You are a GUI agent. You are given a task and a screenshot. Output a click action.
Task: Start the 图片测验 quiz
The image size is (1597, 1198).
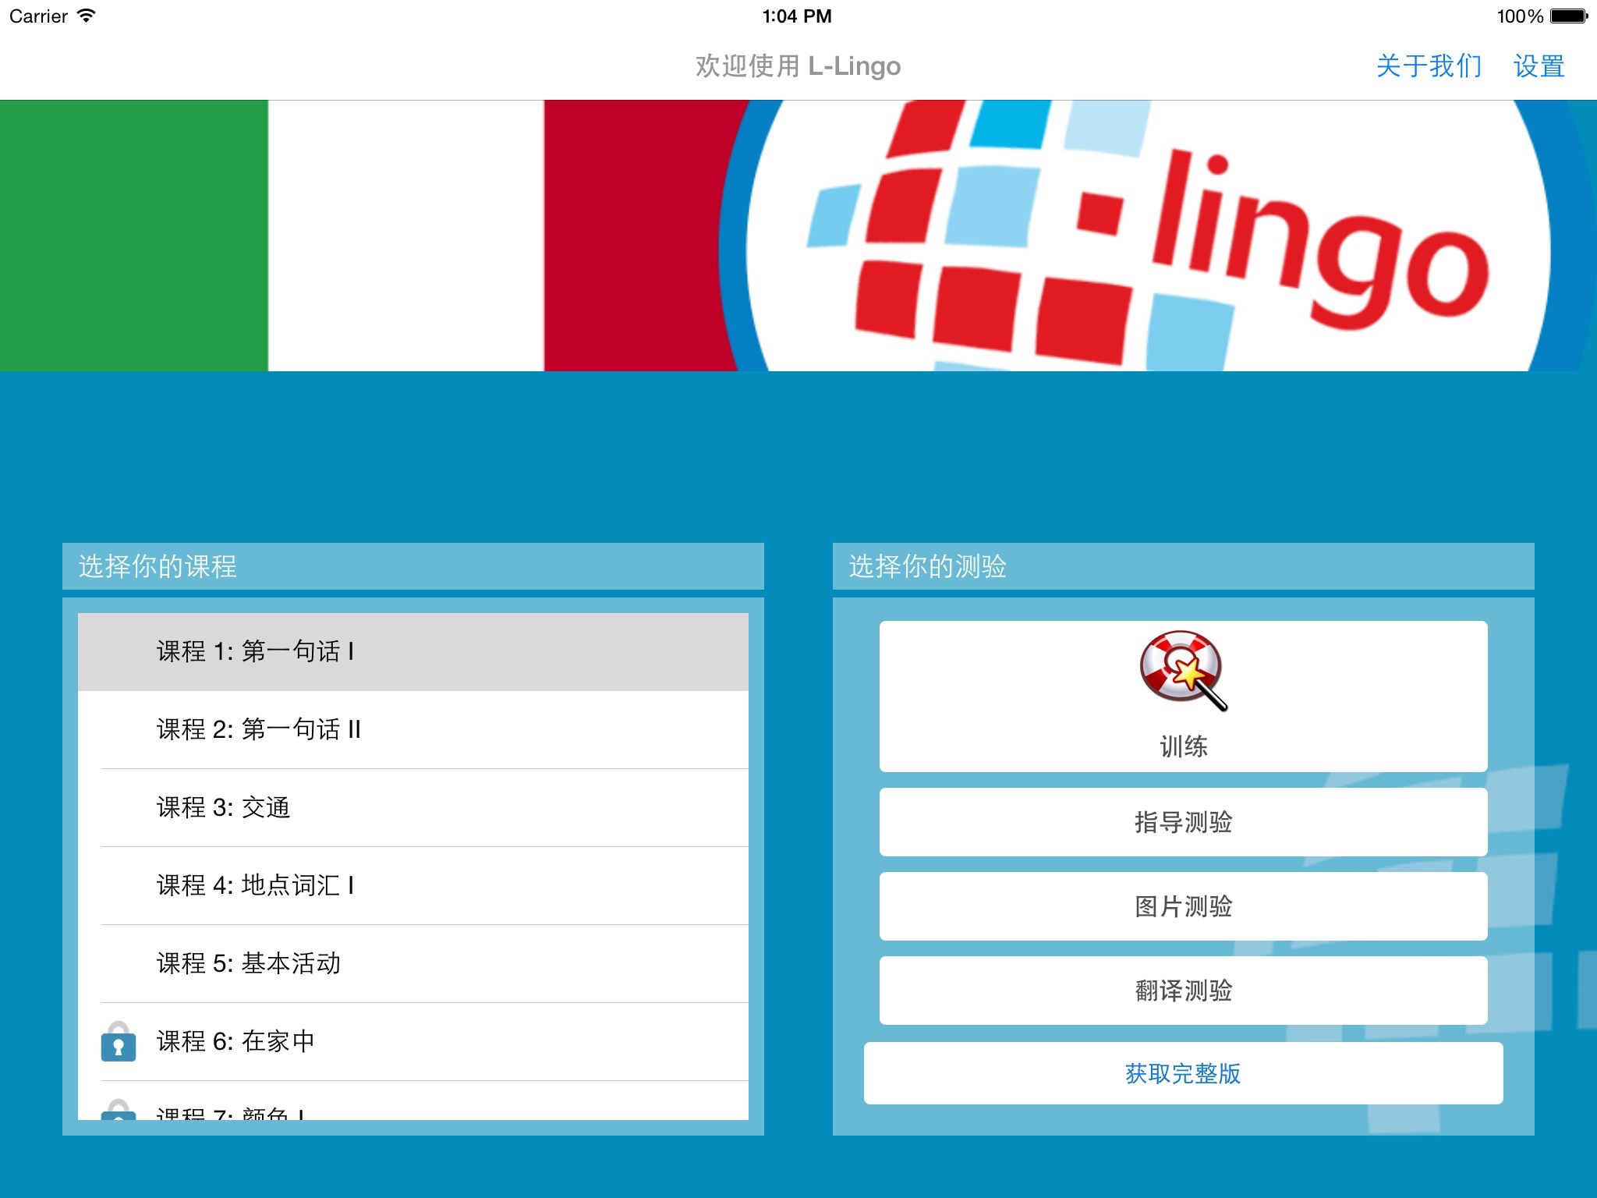pyautogui.click(x=1183, y=906)
